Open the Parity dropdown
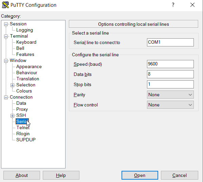Image resolution: width=203 pixels, height=182 pixels. 170,95
